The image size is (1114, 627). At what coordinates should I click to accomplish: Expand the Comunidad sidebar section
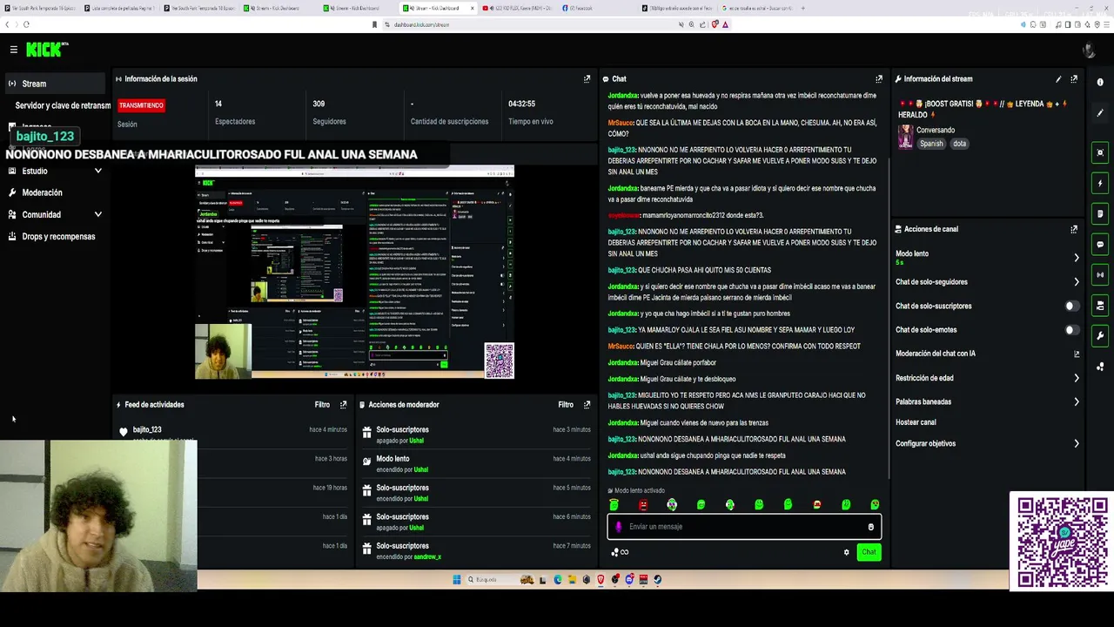coord(55,214)
